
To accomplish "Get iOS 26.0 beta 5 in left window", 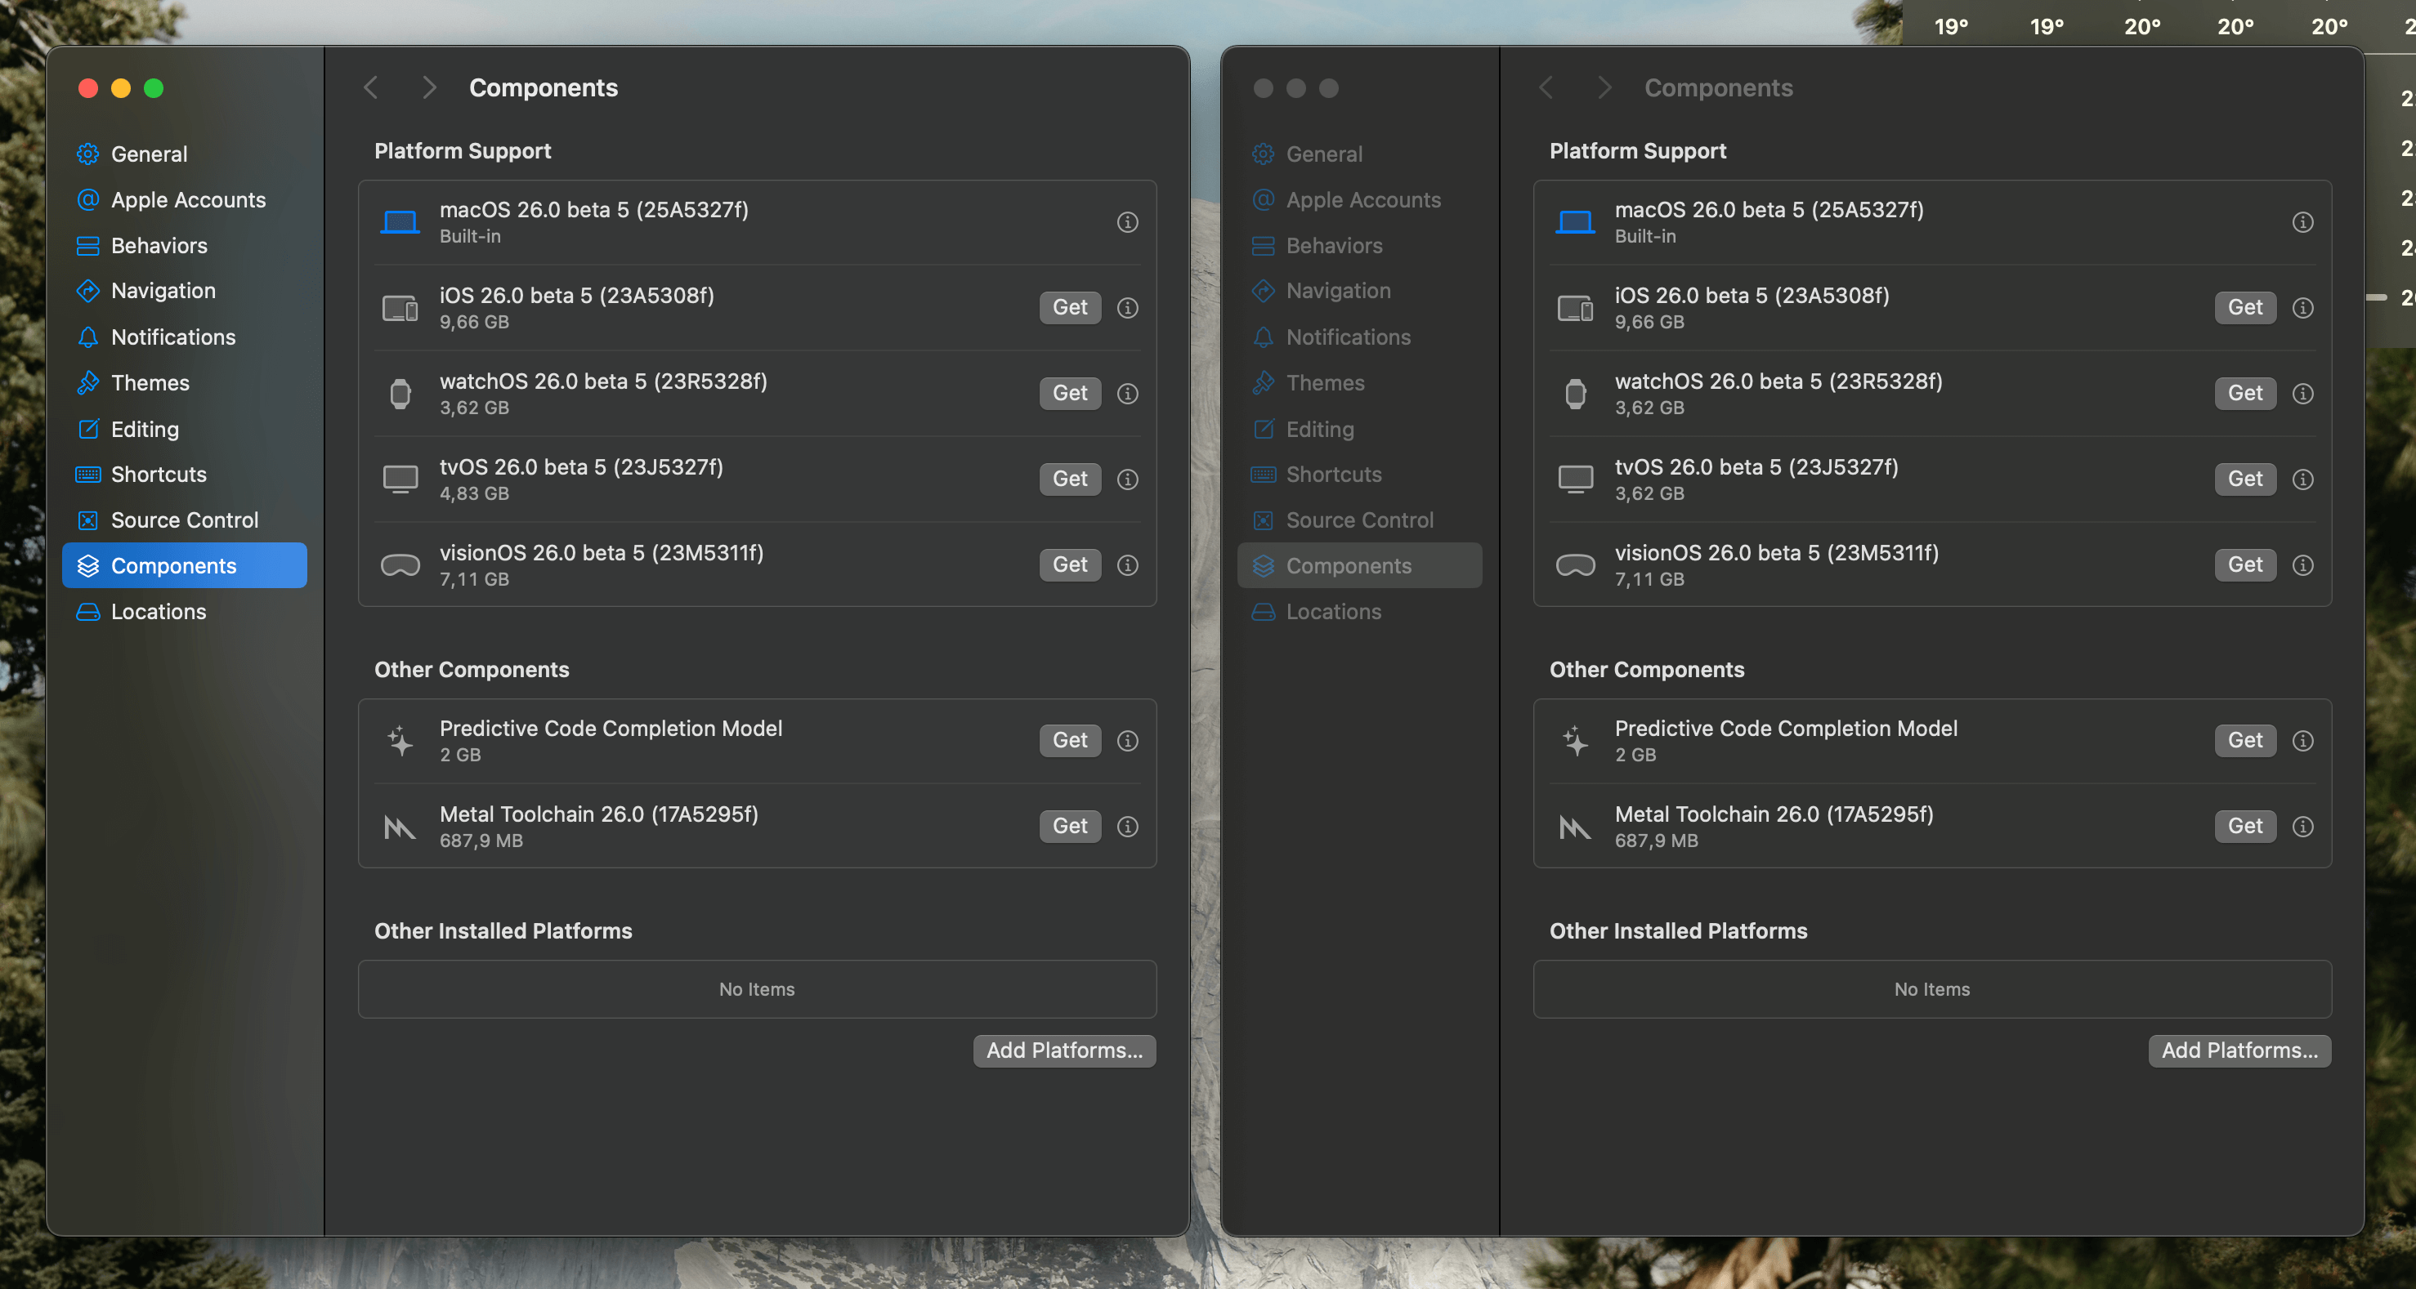I will pos(1070,307).
